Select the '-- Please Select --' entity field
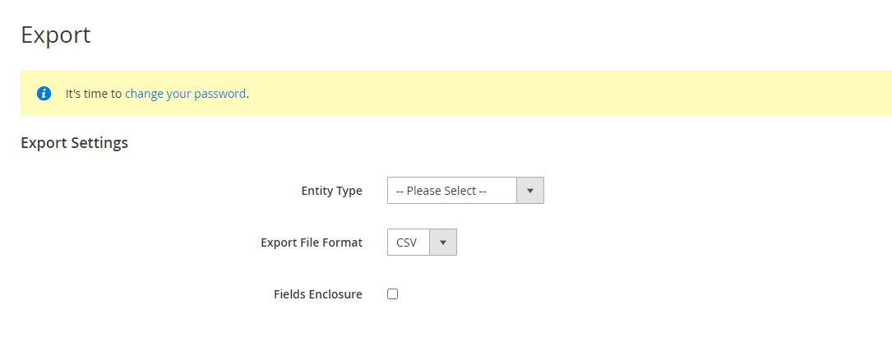 coord(465,191)
